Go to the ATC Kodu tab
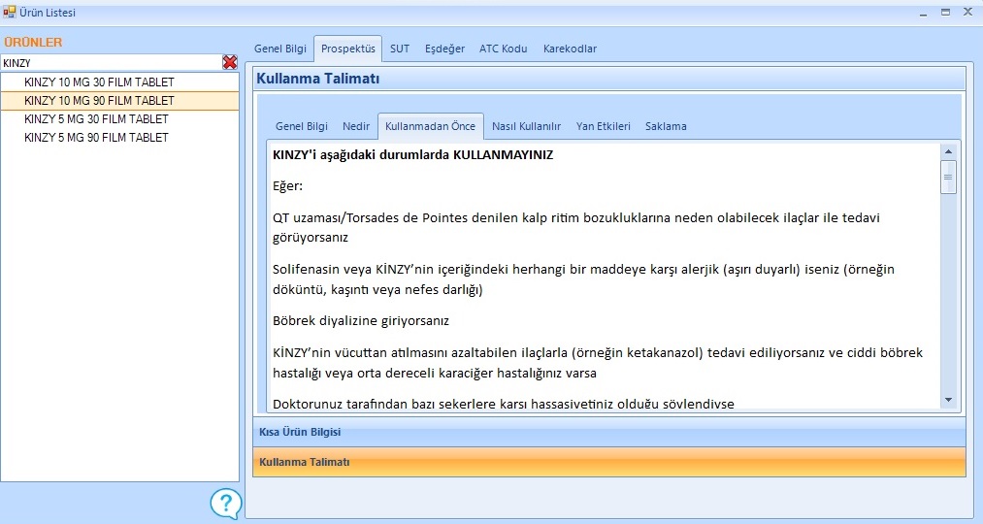Image resolution: width=983 pixels, height=524 pixels. pos(503,49)
